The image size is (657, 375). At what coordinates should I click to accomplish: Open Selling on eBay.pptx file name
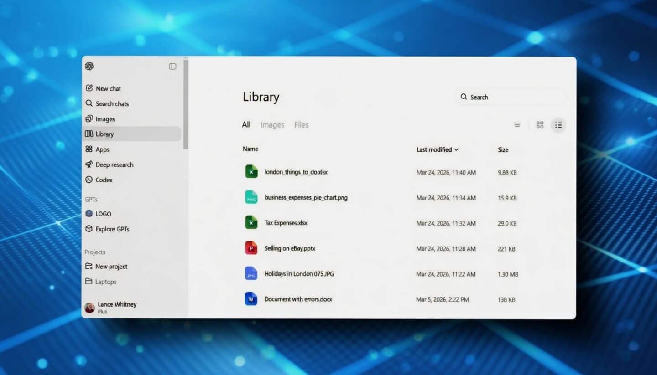pyautogui.click(x=290, y=249)
